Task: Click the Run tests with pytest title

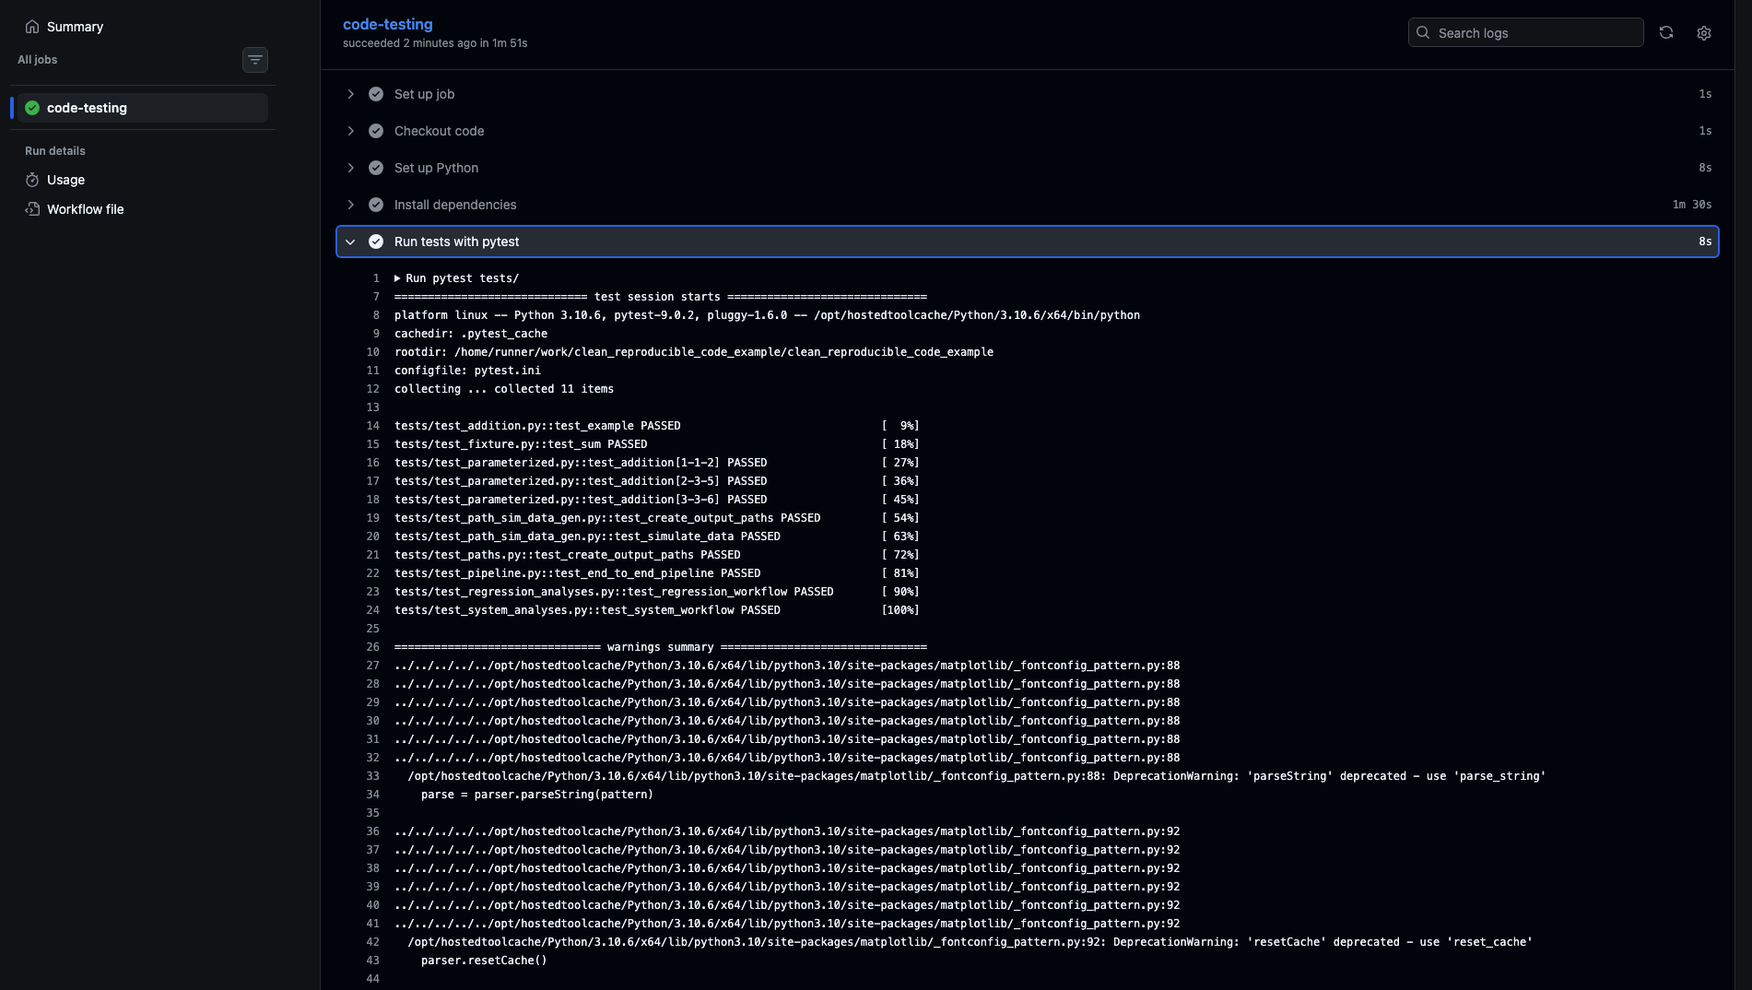Action: coord(456,242)
